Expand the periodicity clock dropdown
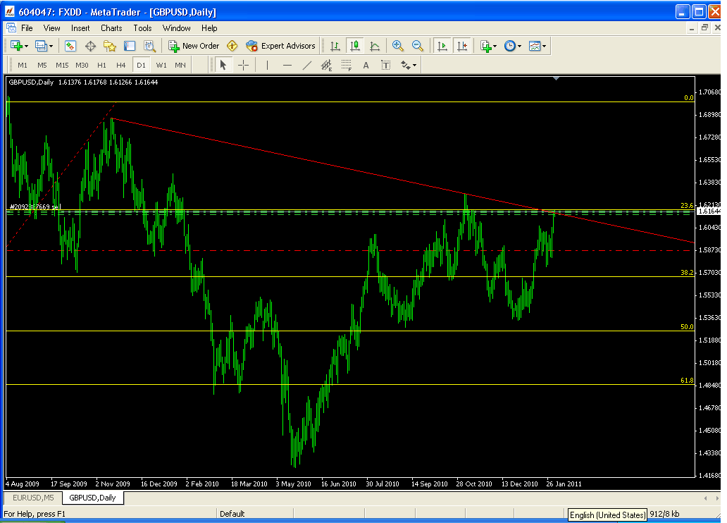Screen dimensions: 727x523 tap(512, 46)
